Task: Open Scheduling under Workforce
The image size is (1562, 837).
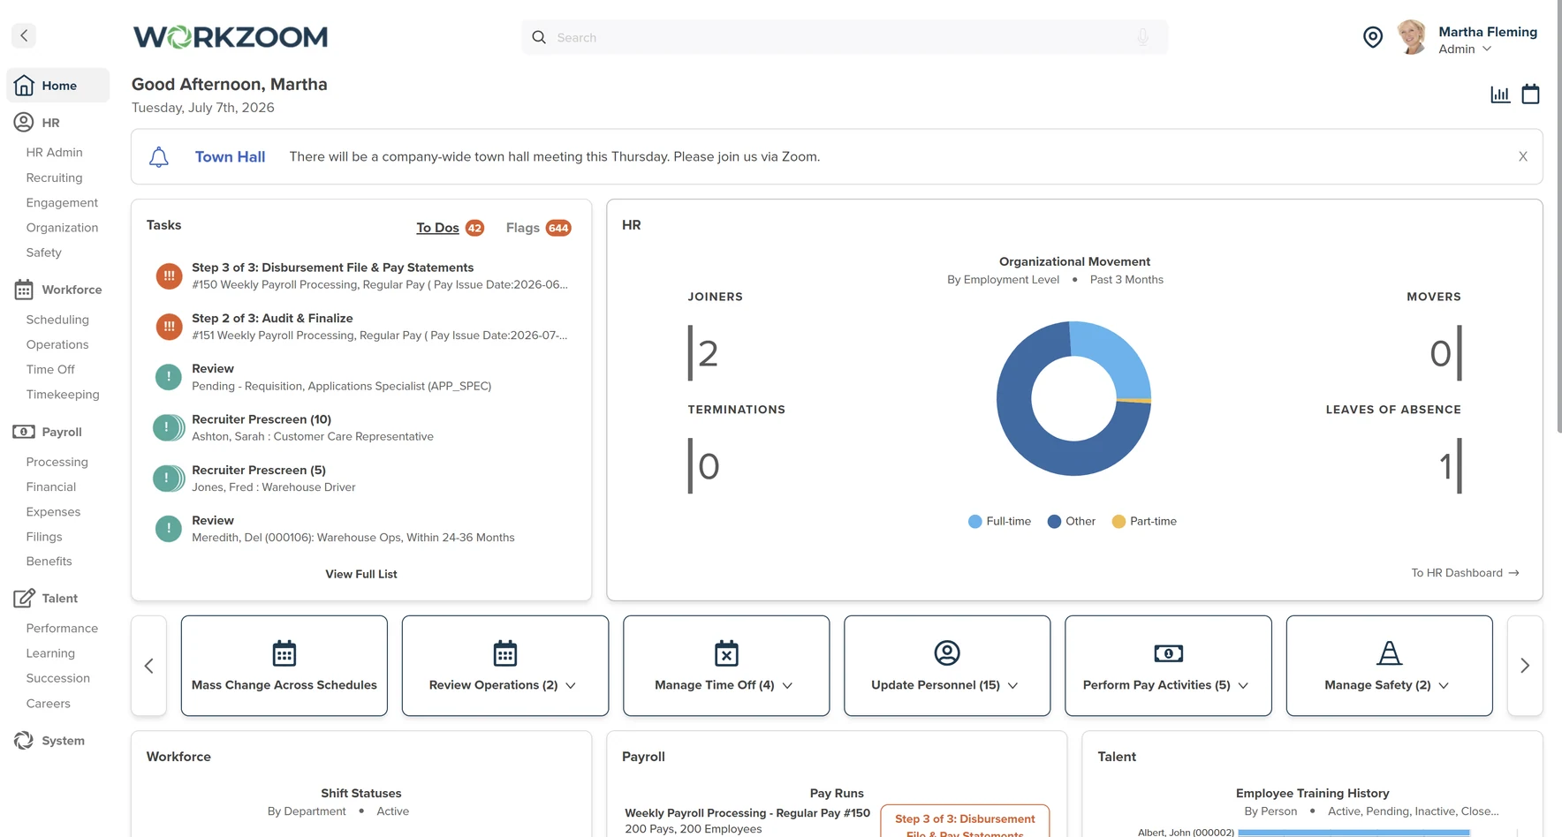Action: click(x=57, y=320)
